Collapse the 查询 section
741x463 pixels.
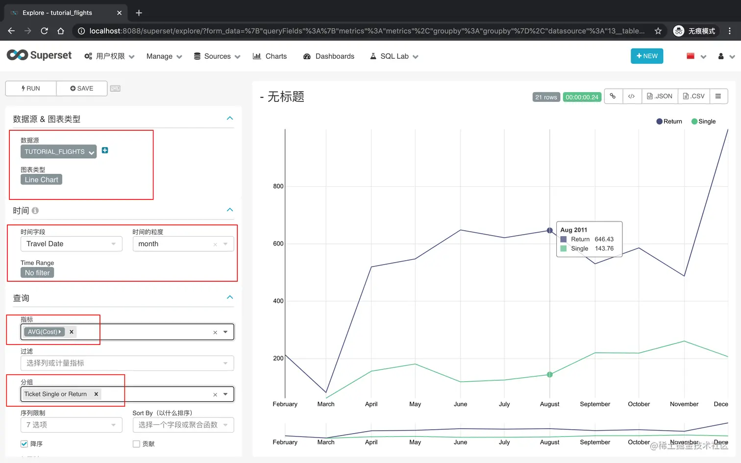point(230,297)
